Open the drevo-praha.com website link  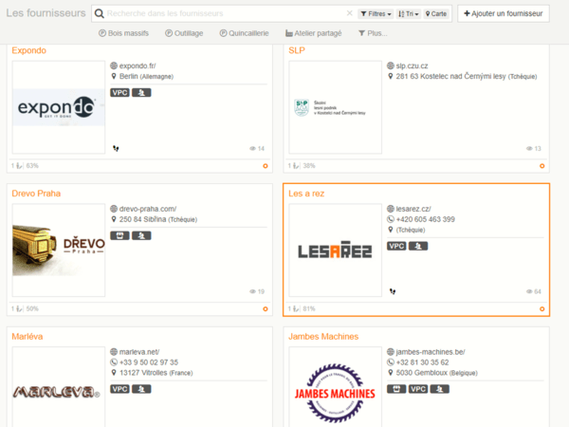(148, 208)
